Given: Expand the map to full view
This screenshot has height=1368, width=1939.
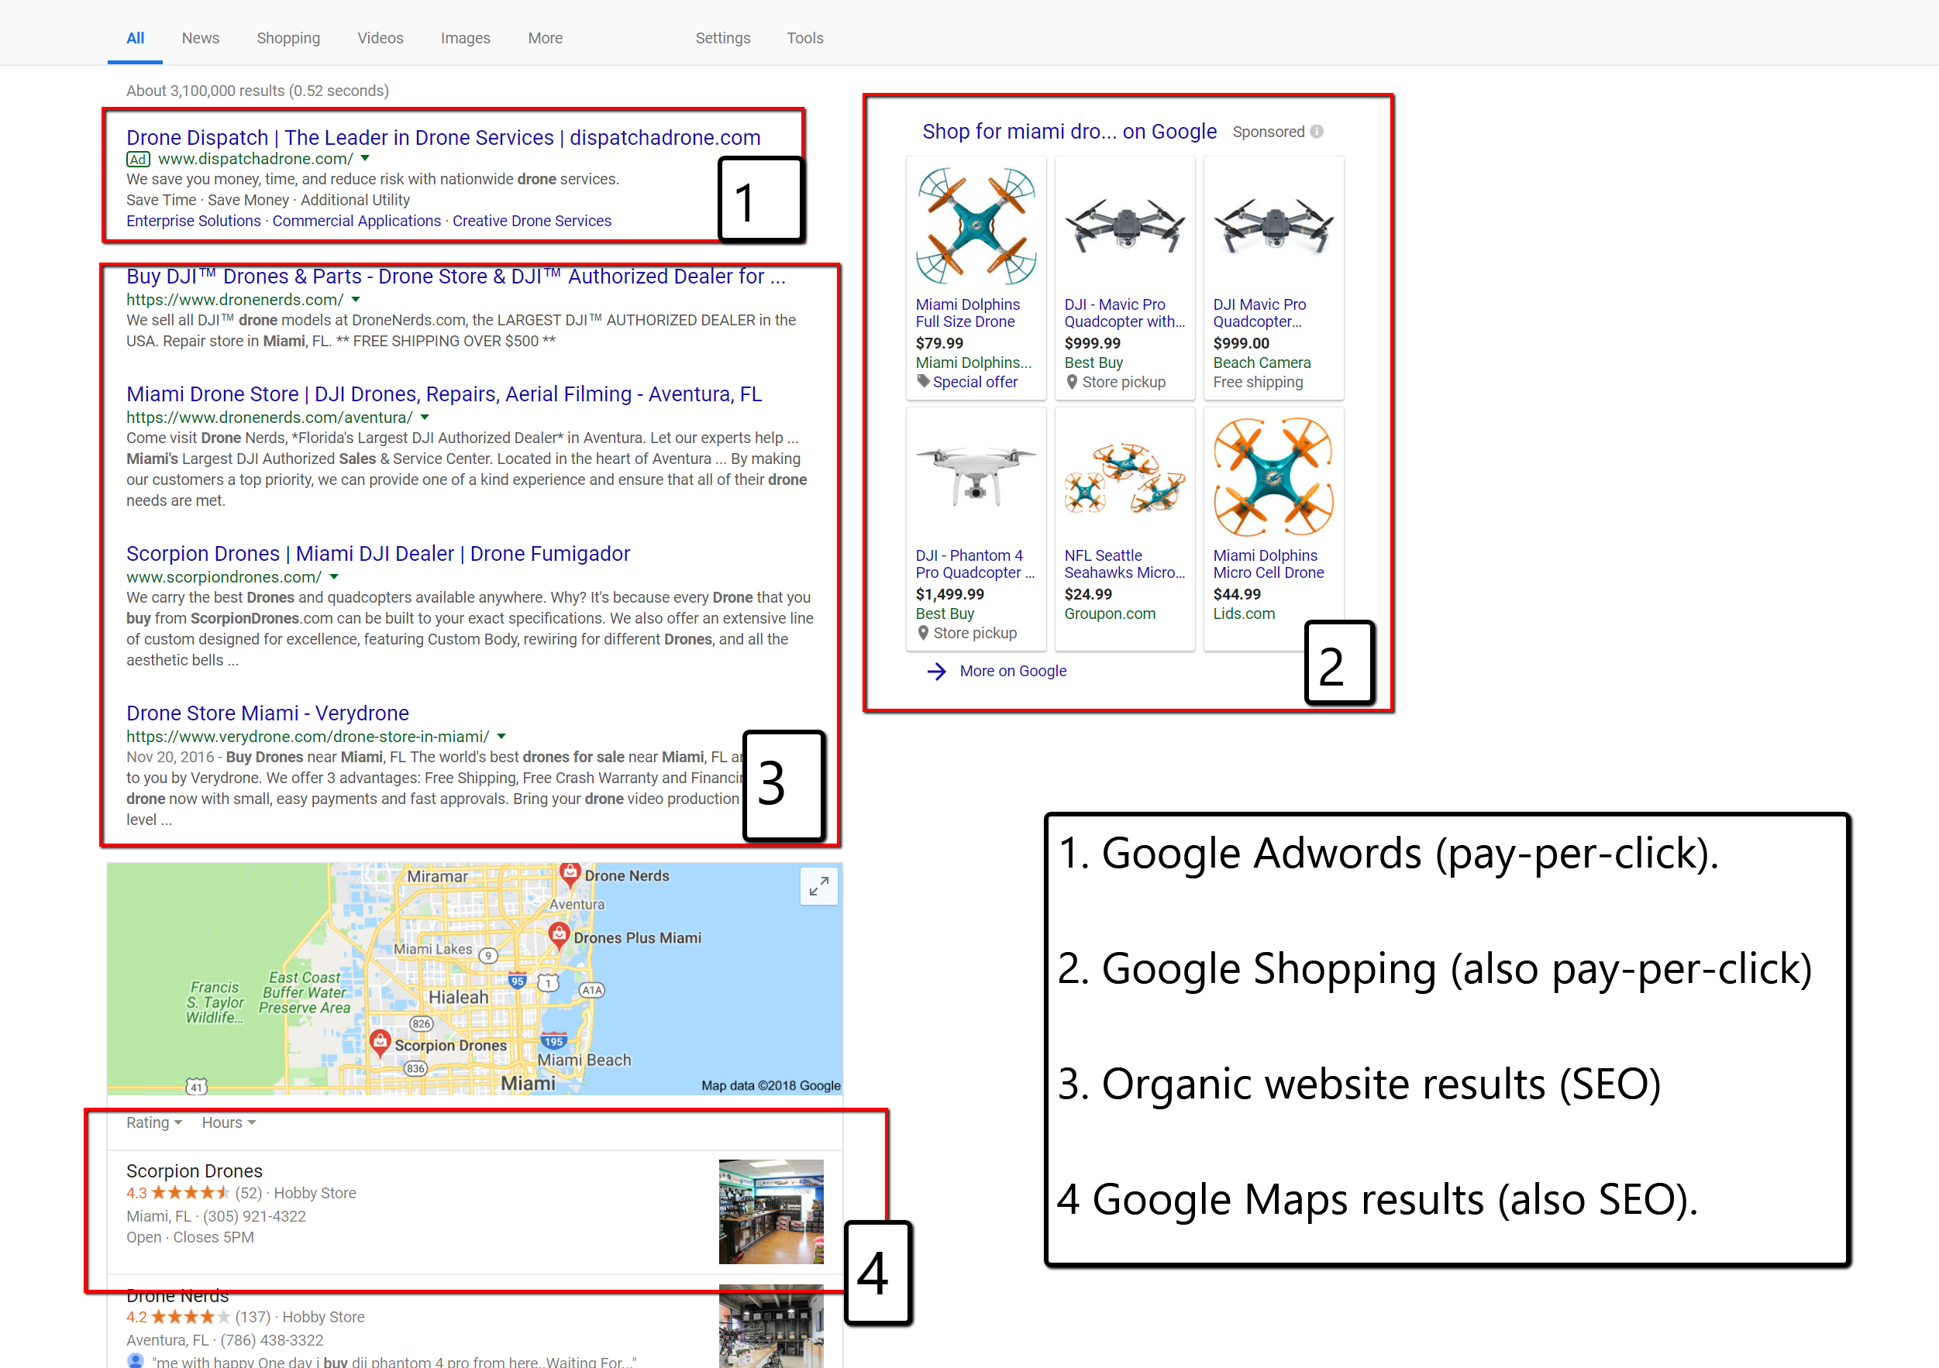Looking at the screenshot, I should click(x=818, y=886).
